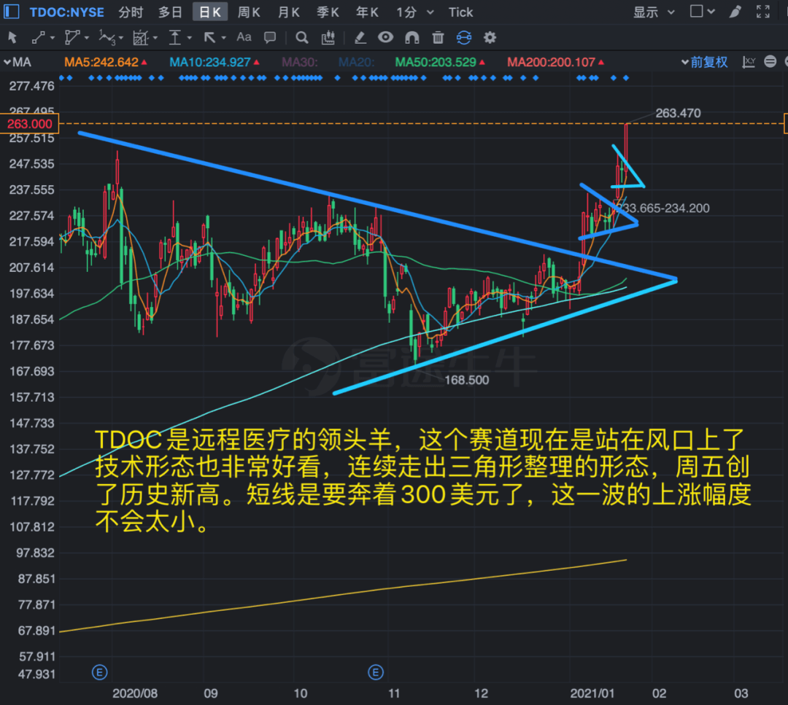Open the 显示 display dropdown
This screenshot has width=788, height=705.
coord(653,12)
